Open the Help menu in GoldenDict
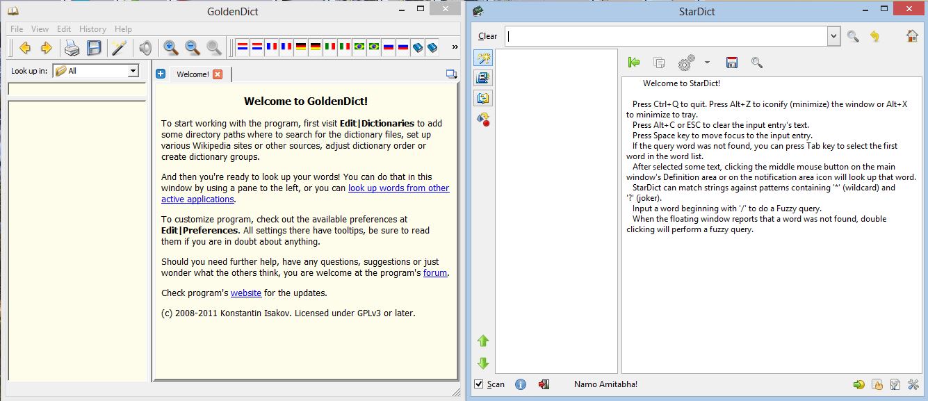The height and width of the screenshot is (401, 928). [123, 29]
